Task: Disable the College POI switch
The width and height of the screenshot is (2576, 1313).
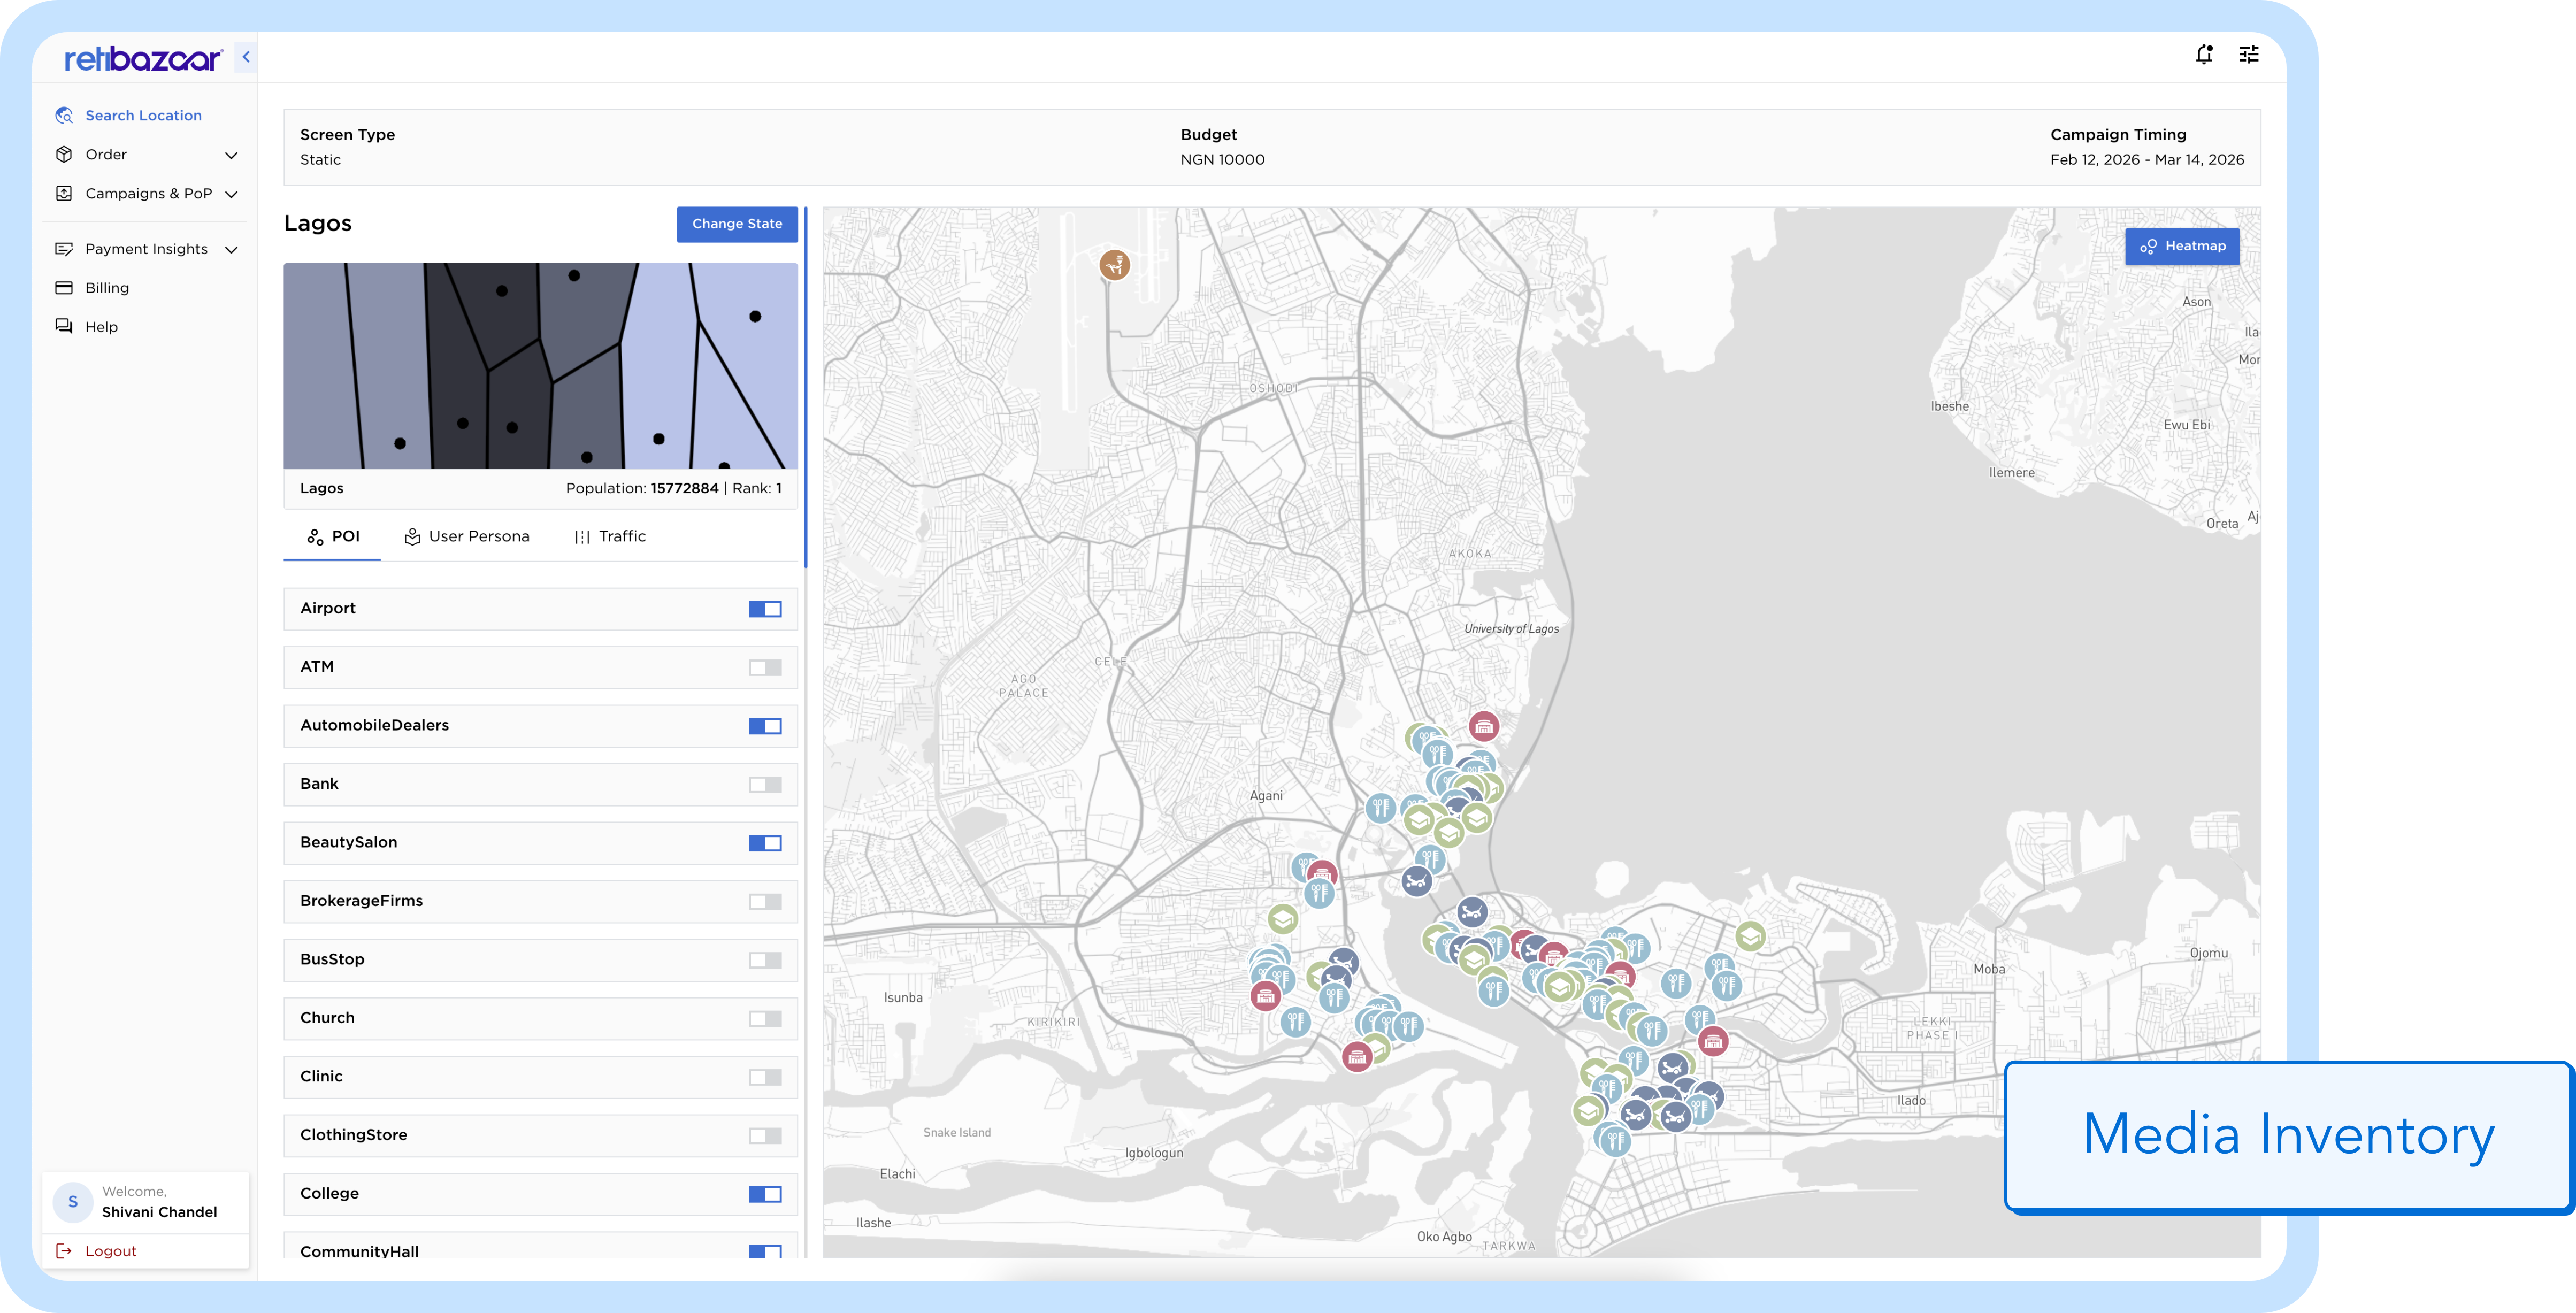Action: [765, 1194]
